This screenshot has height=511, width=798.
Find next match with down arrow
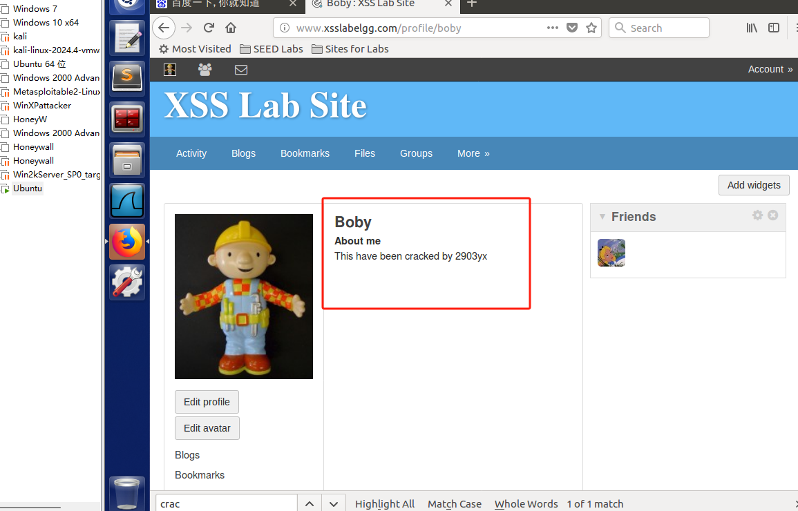point(333,503)
